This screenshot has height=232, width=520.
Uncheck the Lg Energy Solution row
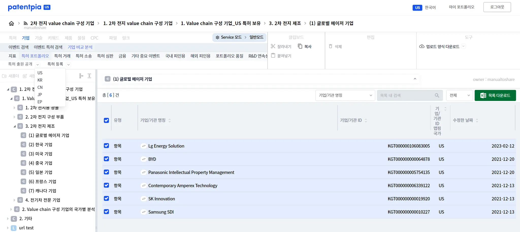[106, 146]
